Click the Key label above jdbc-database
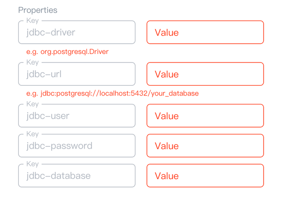 [33, 164]
